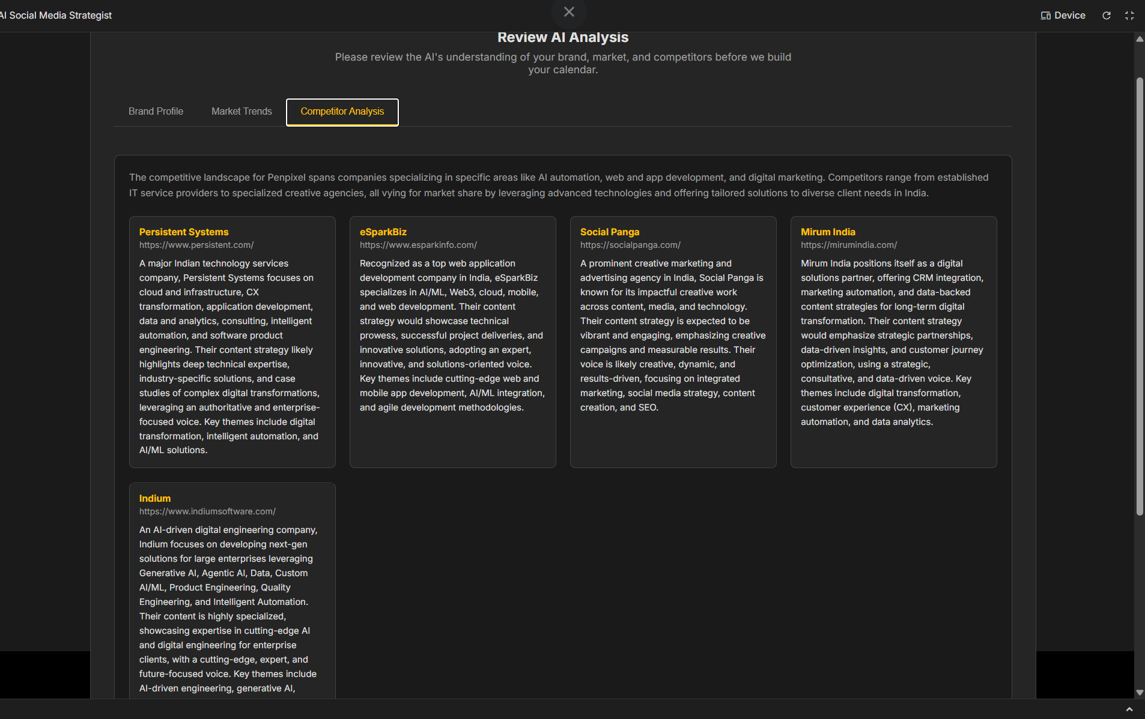Click the Mirum India competitor heading
Viewport: 1145px width, 719px height.
point(828,232)
